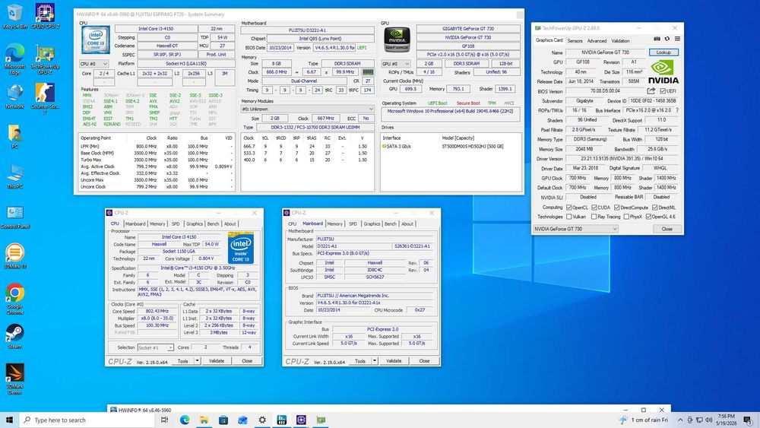
Task: Click the GPU-Z refresh icon
Action: click(667, 39)
